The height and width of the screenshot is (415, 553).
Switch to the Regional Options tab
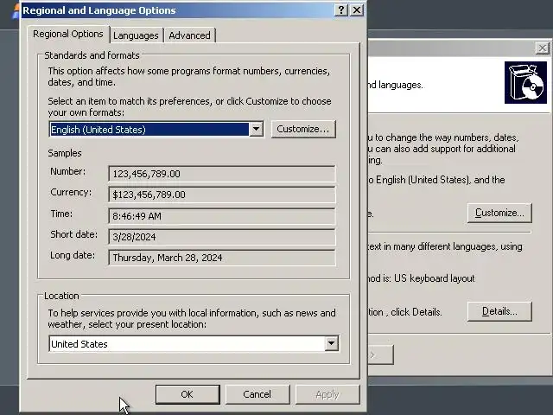68,35
